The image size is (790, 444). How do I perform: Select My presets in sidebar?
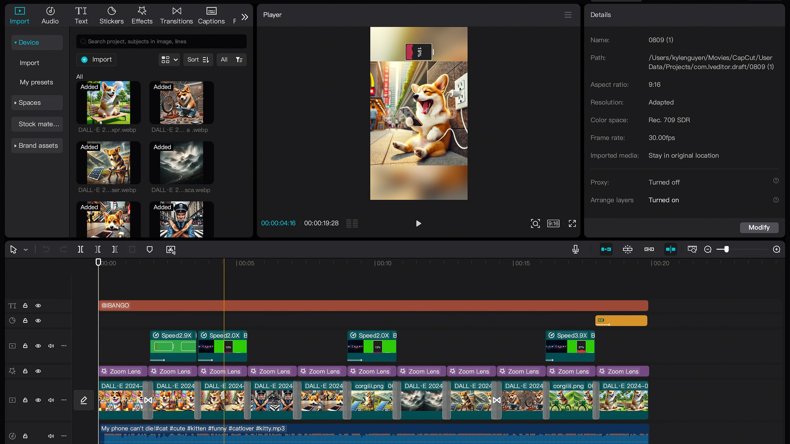pyautogui.click(x=36, y=82)
